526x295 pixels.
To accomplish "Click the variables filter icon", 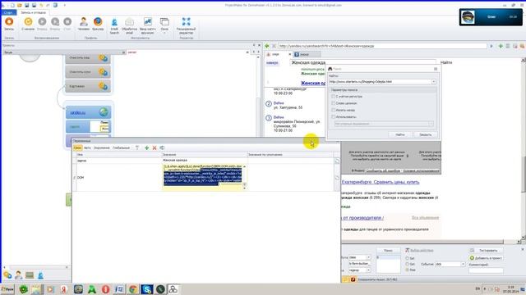I will coord(137,147).
